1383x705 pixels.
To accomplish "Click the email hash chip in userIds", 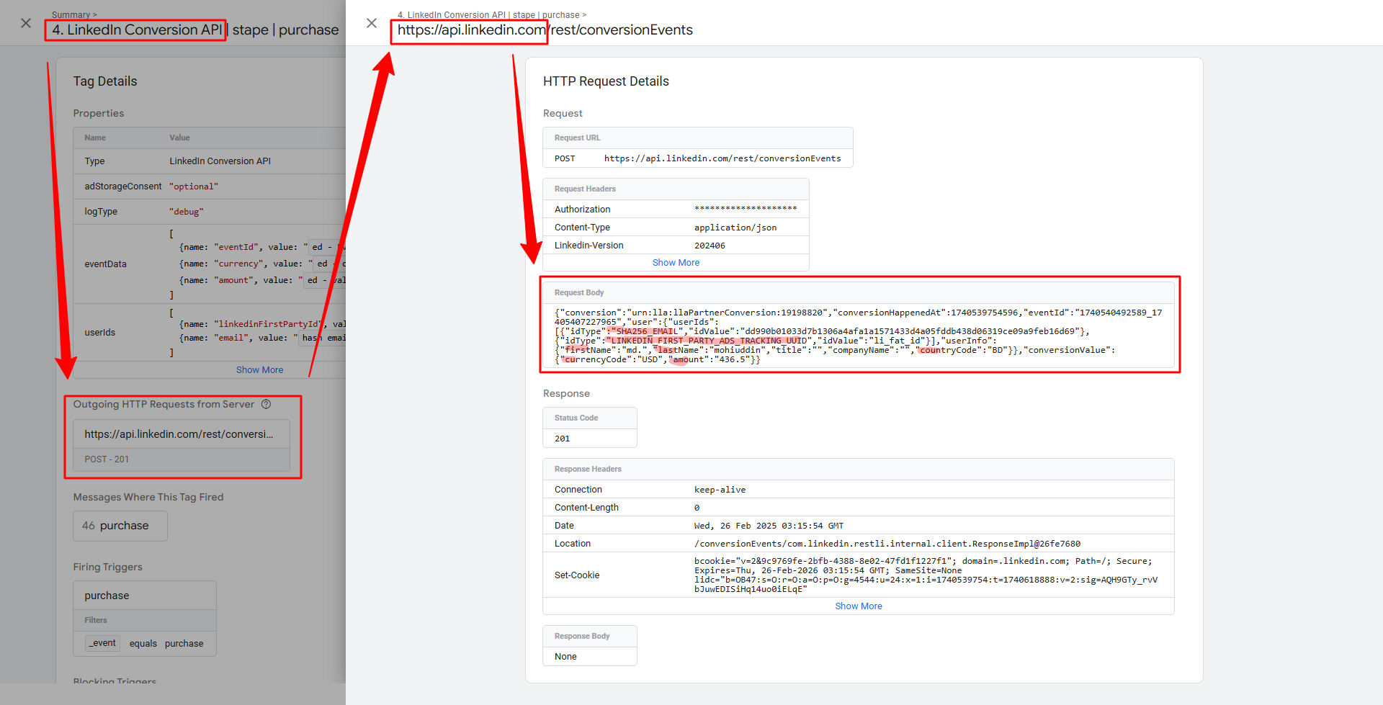I will click(x=324, y=338).
